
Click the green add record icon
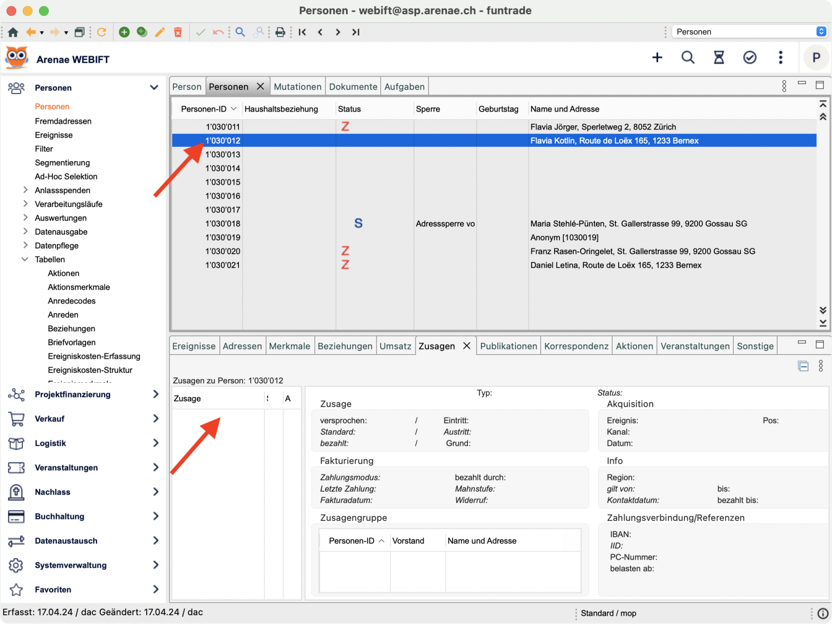tap(124, 32)
